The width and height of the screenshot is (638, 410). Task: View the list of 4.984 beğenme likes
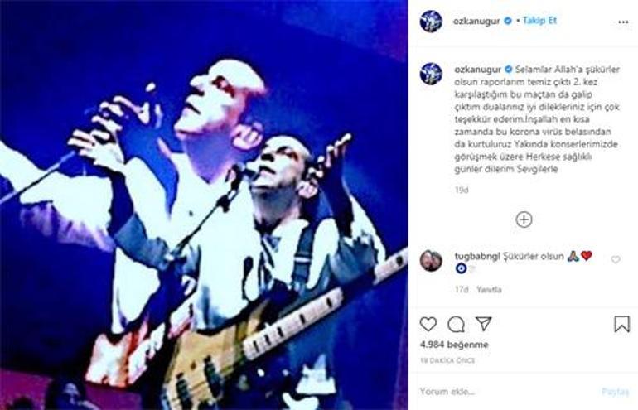click(x=454, y=345)
